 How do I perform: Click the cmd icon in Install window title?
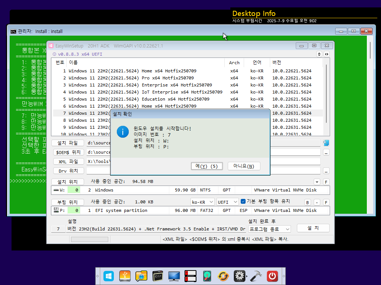(13, 31)
